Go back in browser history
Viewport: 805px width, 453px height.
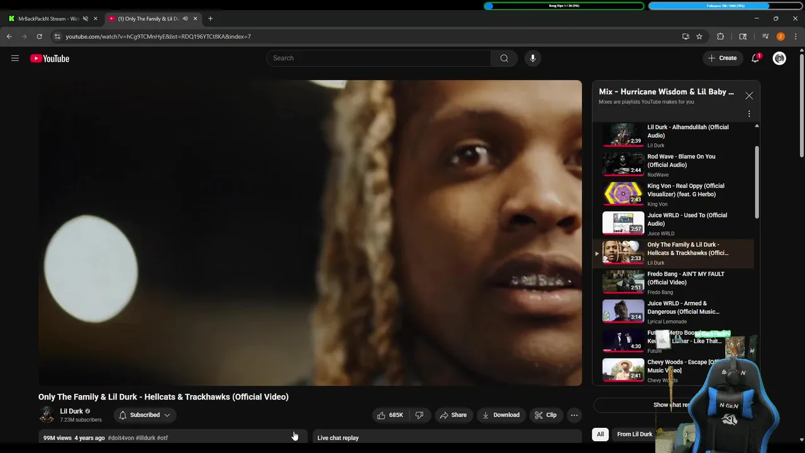9,36
